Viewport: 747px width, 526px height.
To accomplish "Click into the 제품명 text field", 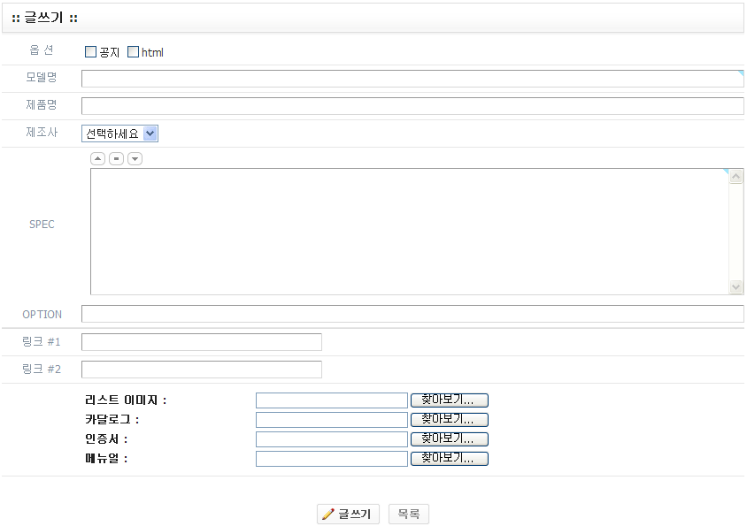I will (412, 106).
